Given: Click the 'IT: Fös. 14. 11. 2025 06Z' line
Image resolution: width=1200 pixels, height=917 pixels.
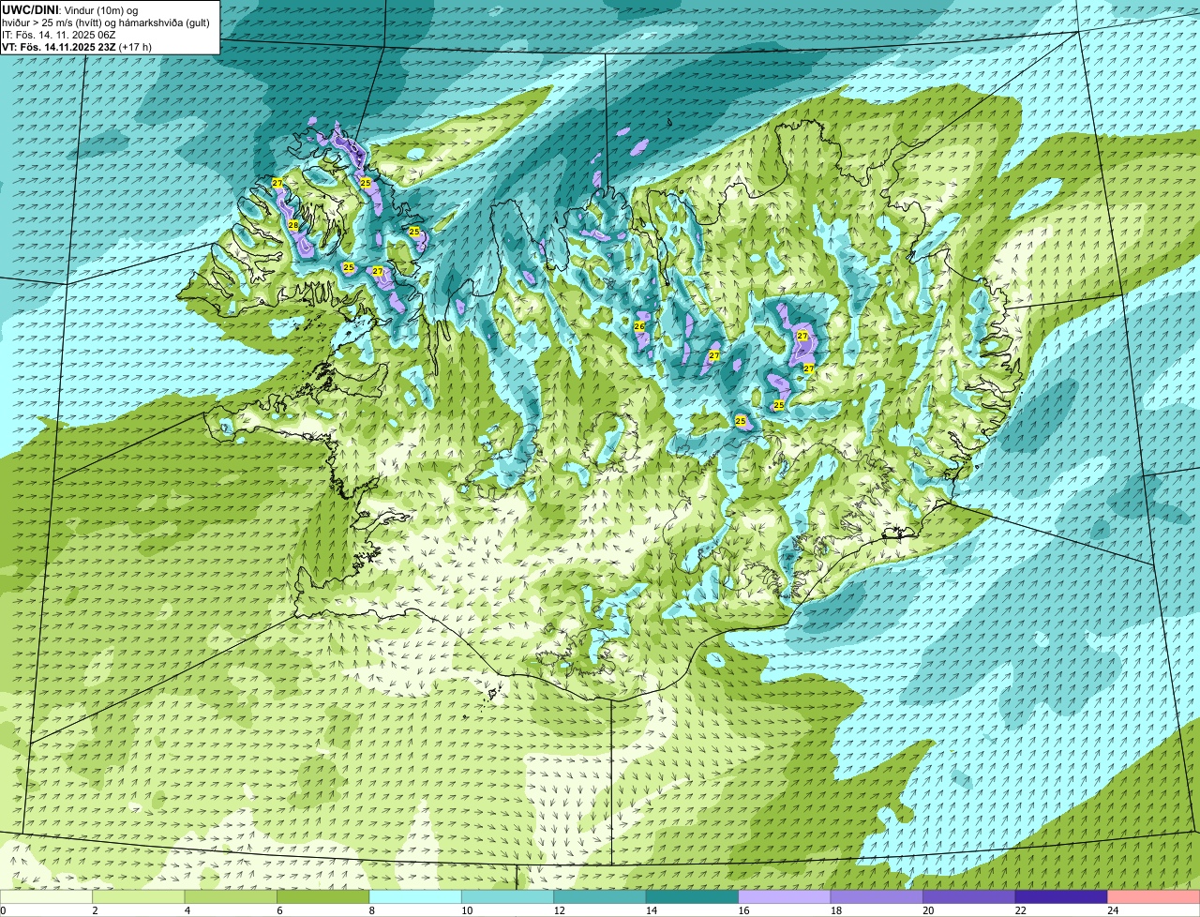Looking at the screenshot, I should point(59,35).
